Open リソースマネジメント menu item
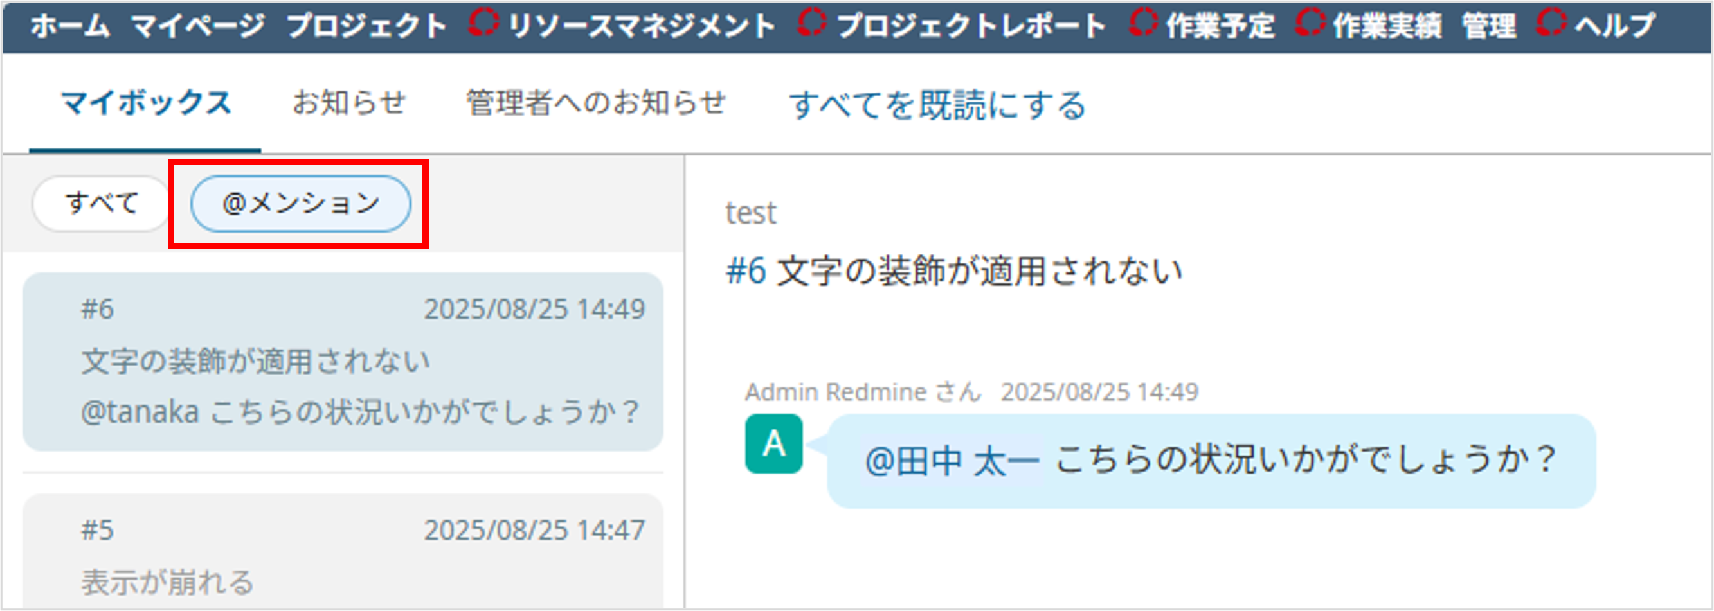The width and height of the screenshot is (1714, 611). 642,26
